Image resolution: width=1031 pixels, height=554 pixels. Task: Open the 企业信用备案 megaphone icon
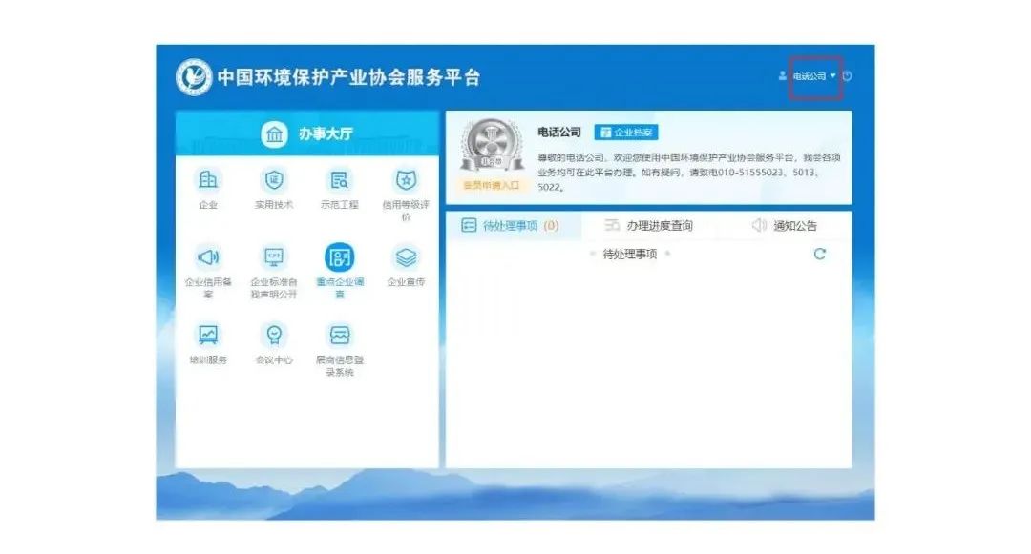click(208, 257)
